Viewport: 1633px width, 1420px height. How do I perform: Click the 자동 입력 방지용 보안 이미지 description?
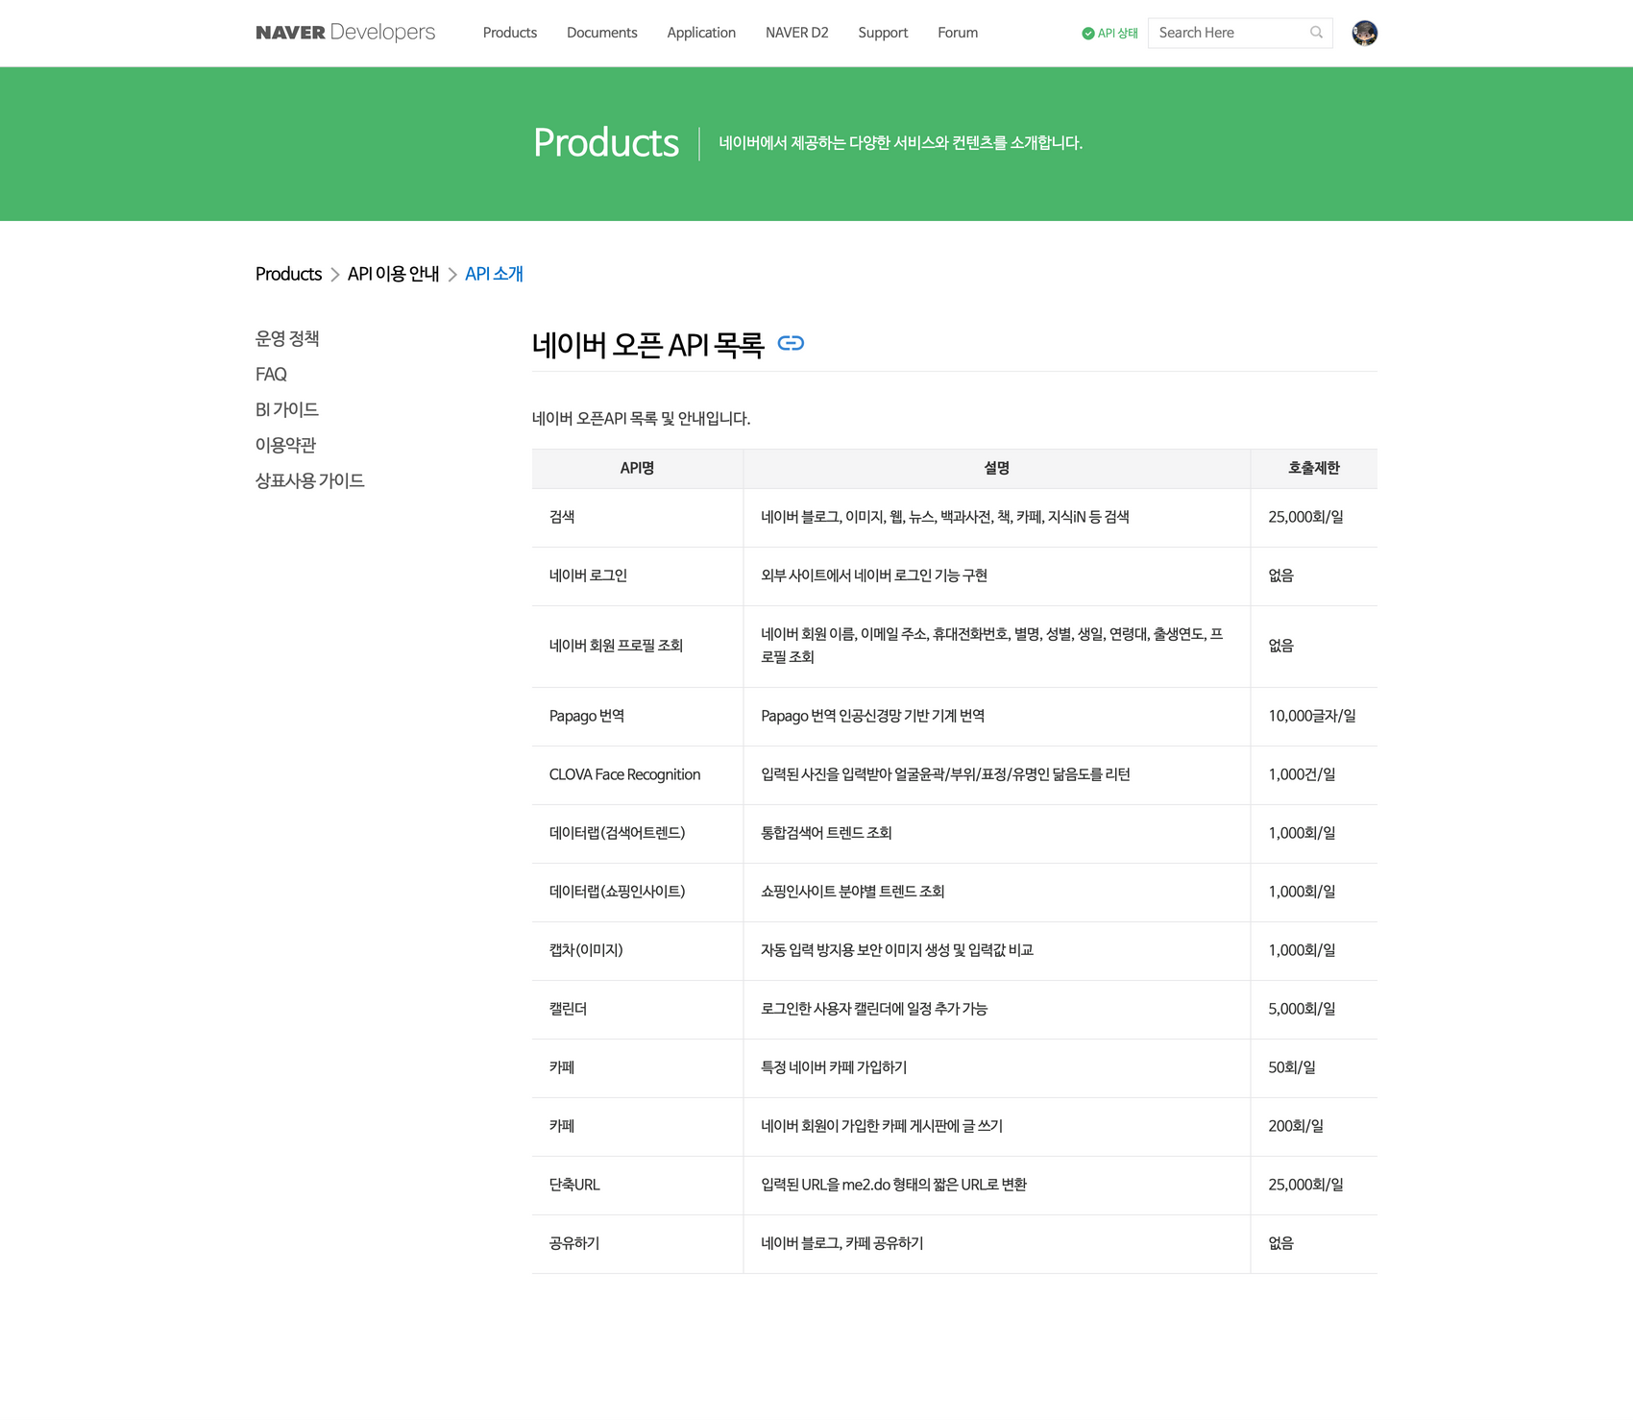(x=897, y=950)
